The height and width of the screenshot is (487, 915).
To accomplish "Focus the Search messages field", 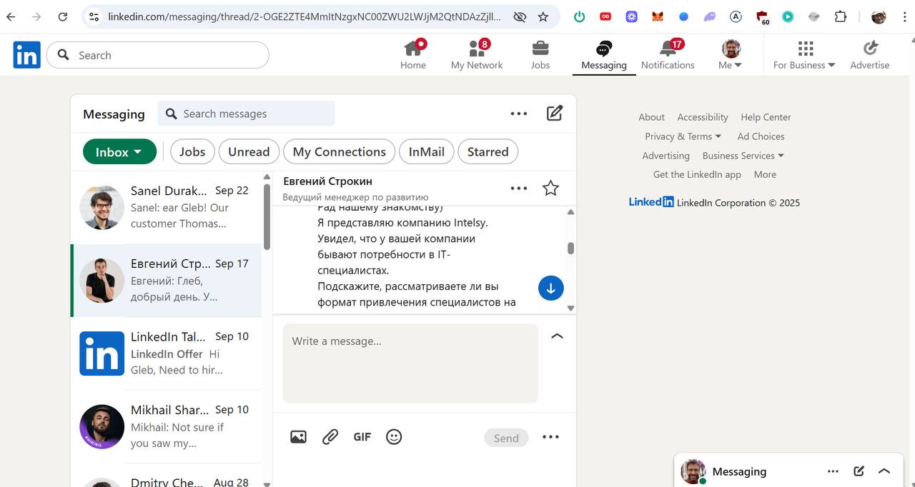I will pos(246,114).
